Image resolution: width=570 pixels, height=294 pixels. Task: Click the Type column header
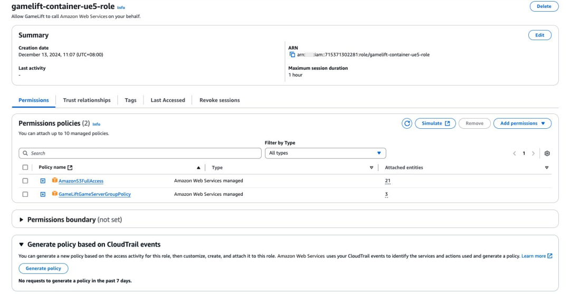pyautogui.click(x=217, y=167)
